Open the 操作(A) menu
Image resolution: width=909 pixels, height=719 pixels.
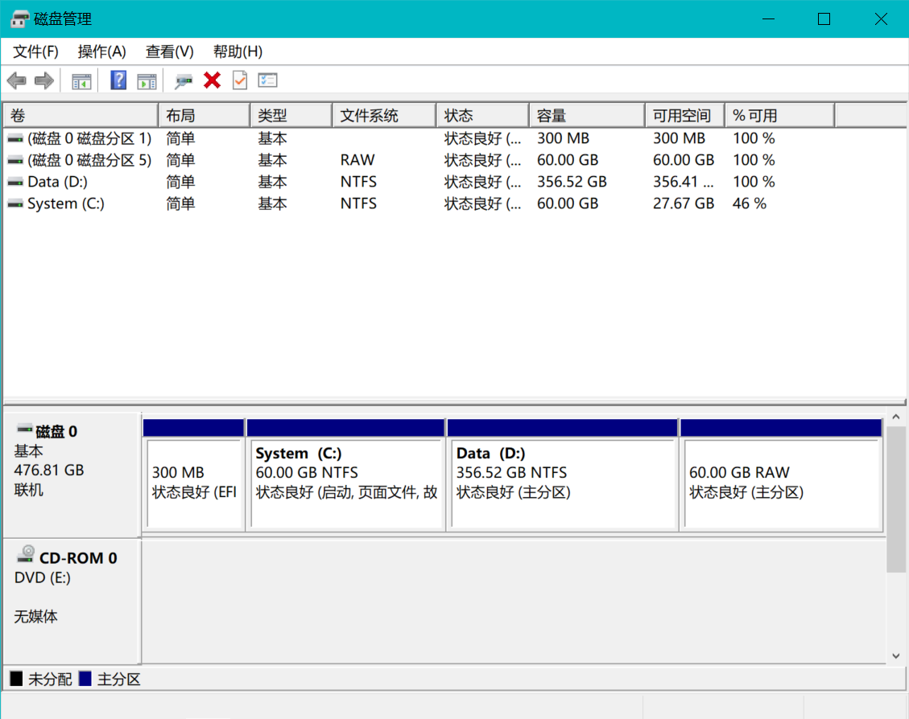coord(101,51)
